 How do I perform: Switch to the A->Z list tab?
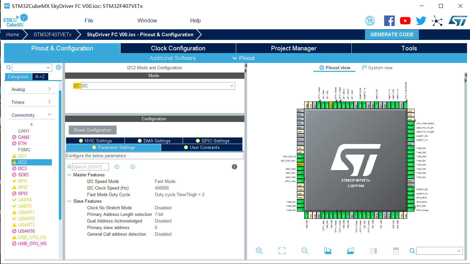[40, 76]
